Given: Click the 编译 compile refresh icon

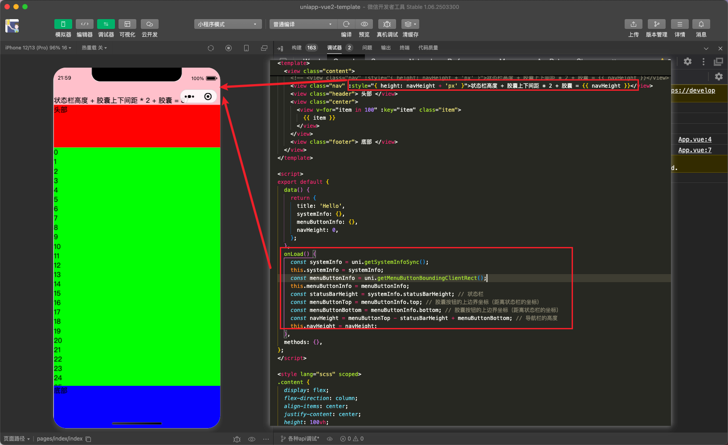Looking at the screenshot, I should (x=346, y=24).
